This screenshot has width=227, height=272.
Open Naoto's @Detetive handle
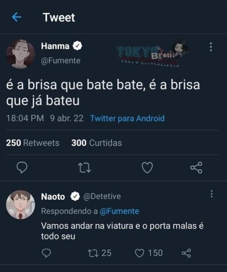(102, 196)
